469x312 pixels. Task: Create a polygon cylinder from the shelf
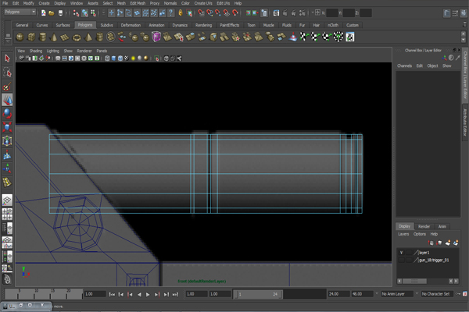pos(43,37)
